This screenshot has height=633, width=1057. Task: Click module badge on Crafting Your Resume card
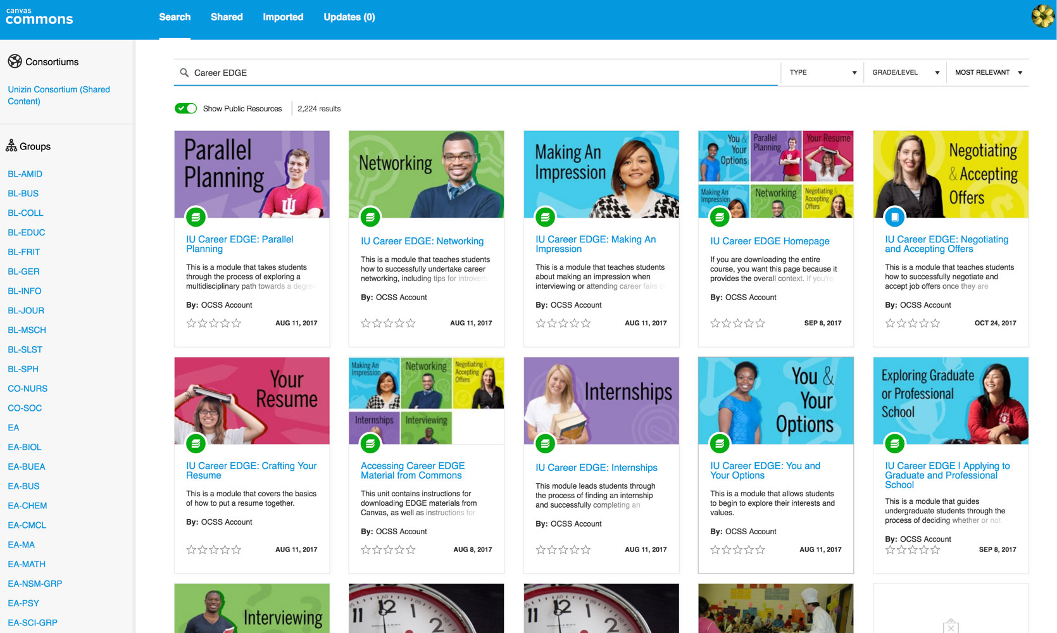196,444
